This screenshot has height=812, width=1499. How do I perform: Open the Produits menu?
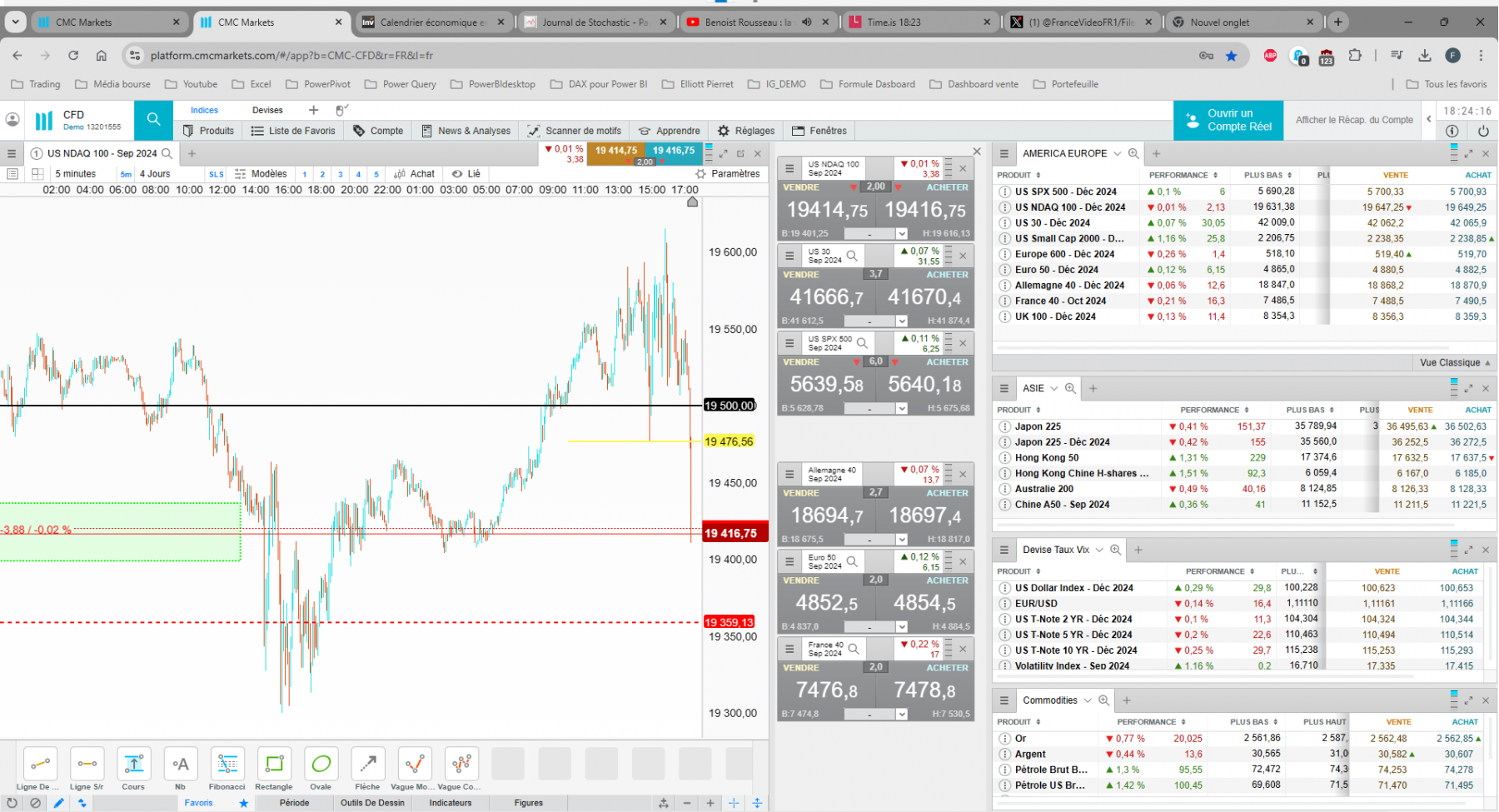click(208, 131)
